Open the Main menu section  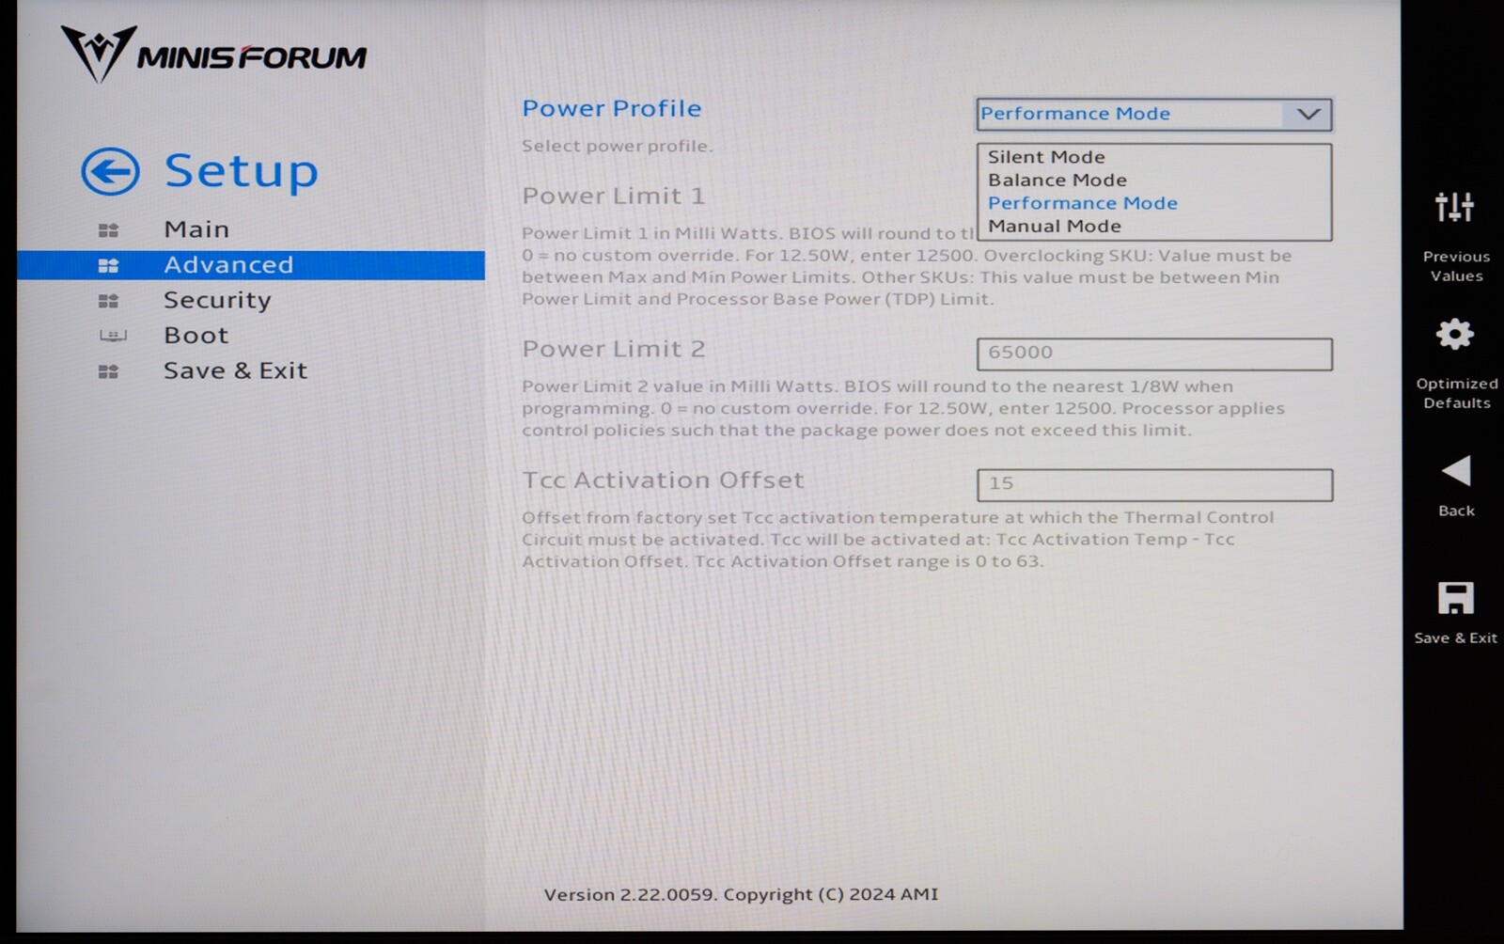[196, 230]
